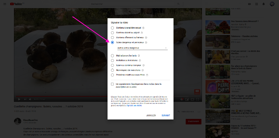Open 'MES 12 PIRES ERREURS' video thumbnail
The height and width of the screenshot is (138, 279).
pyautogui.click(x=217, y=116)
